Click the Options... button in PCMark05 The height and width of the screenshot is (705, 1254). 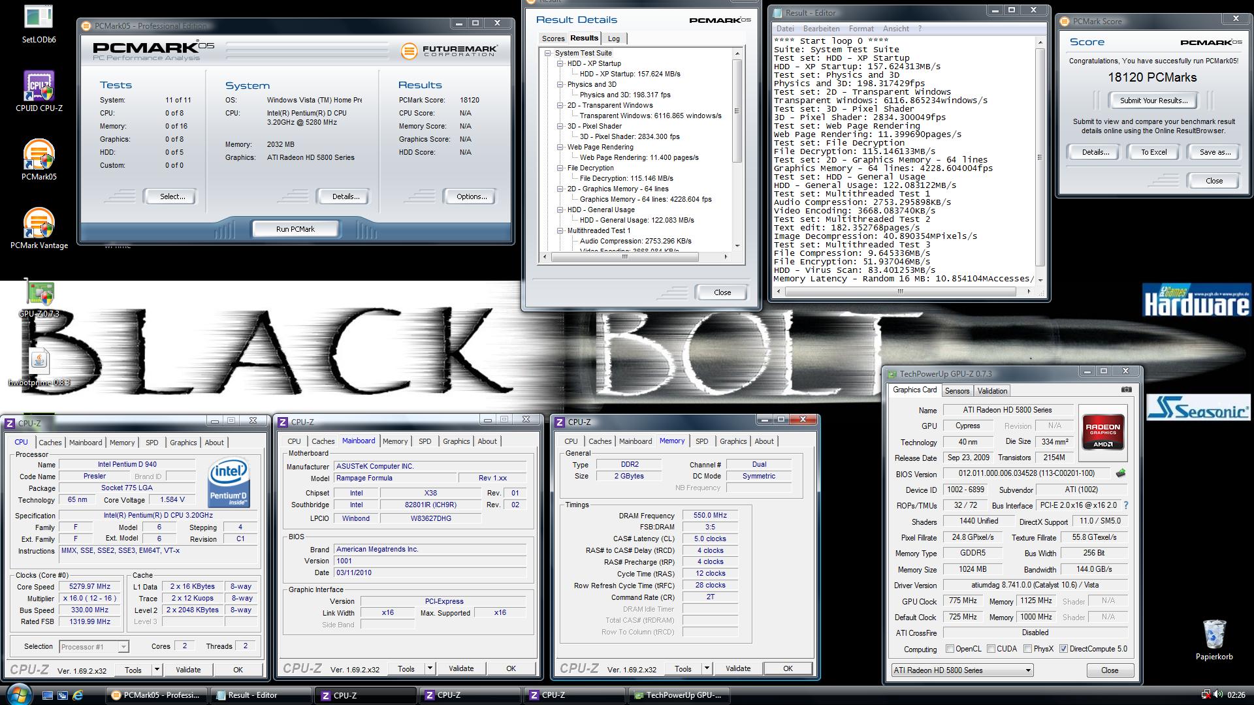click(472, 196)
